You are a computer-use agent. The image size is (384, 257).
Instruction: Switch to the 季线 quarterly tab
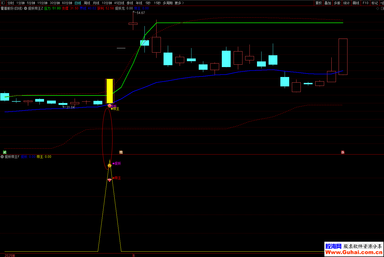[130, 3]
